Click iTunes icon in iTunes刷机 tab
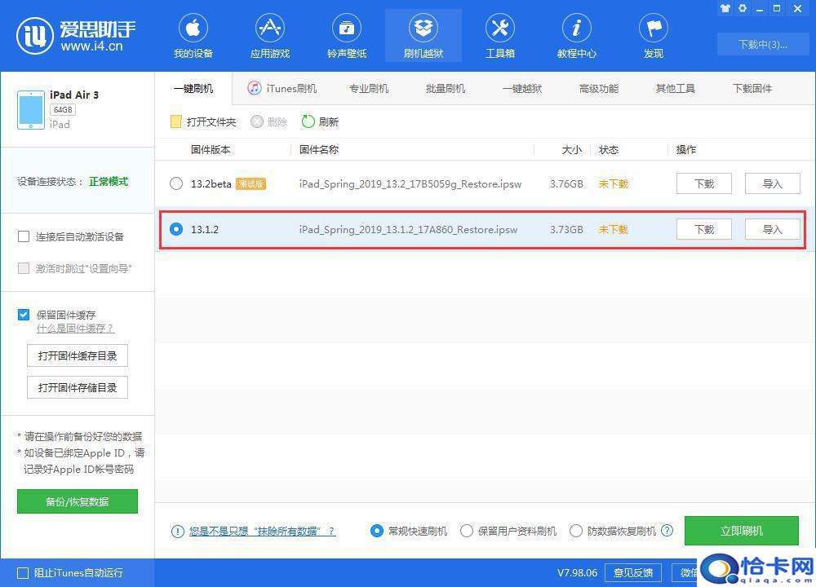Viewport: 816px width, 587px height. click(x=254, y=88)
